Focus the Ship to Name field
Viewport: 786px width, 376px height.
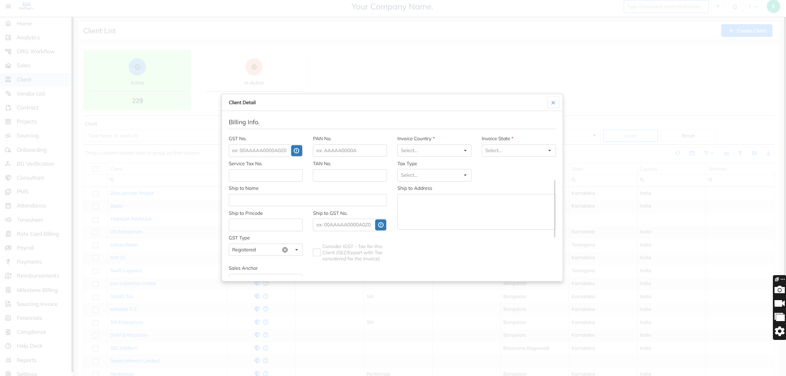[308, 200]
